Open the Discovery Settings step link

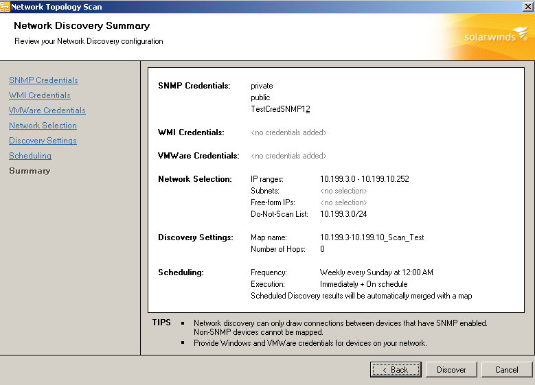pos(43,141)
